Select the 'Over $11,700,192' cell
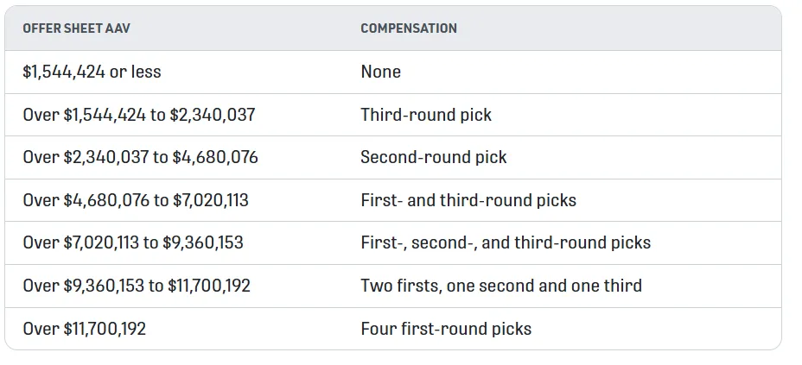 pos(85,329)
